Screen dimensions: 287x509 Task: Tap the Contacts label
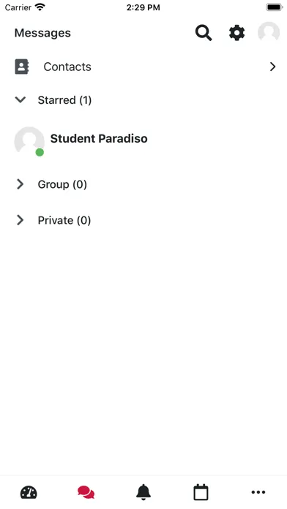[x=67, y=67]
